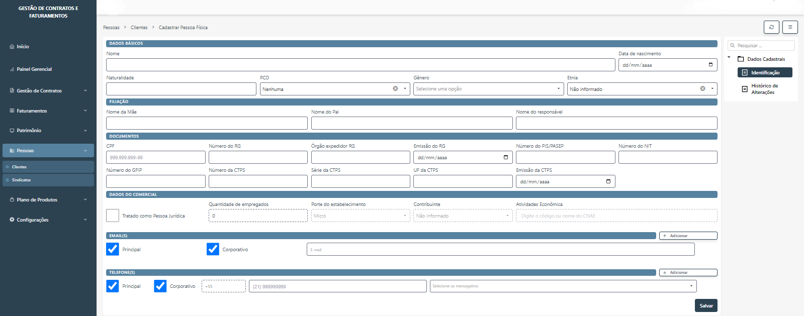Toggle the Corporativo telephone checkbox
The image size is (804, 316).
[160, 286]
